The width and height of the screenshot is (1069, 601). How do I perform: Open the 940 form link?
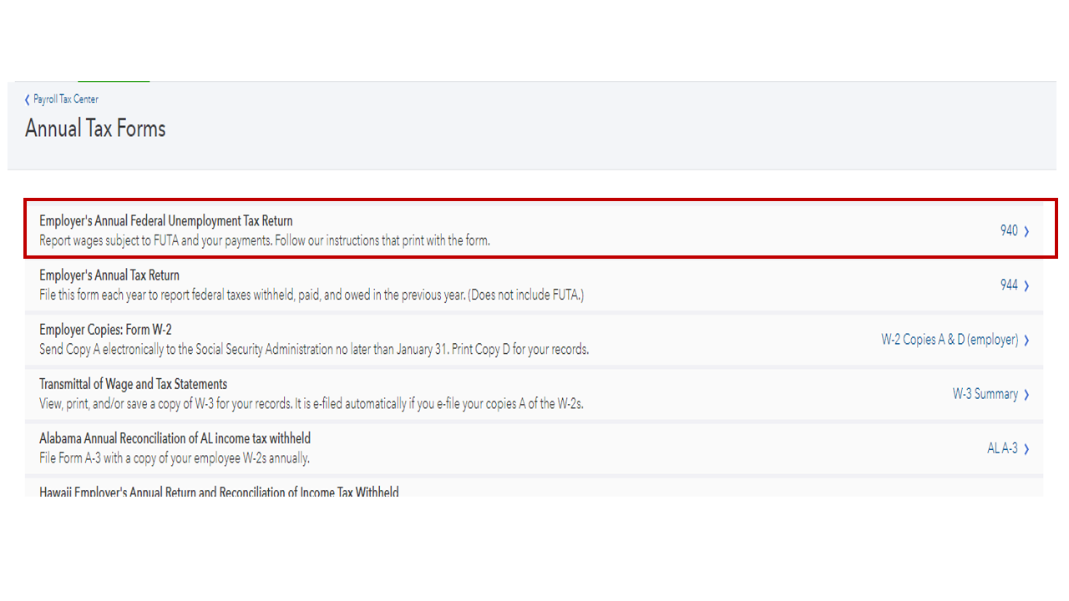1009,230
